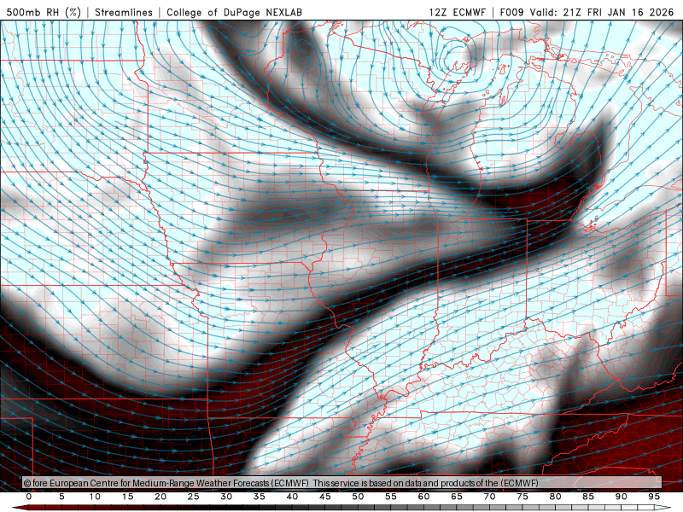Click the "60" value on color scale
The image size is (683, 512).
point(423,497)
